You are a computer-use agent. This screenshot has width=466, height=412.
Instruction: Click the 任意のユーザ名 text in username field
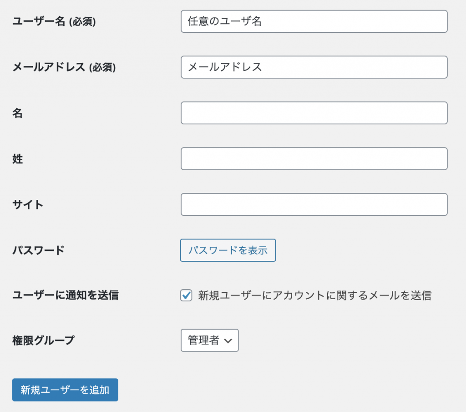225,21
